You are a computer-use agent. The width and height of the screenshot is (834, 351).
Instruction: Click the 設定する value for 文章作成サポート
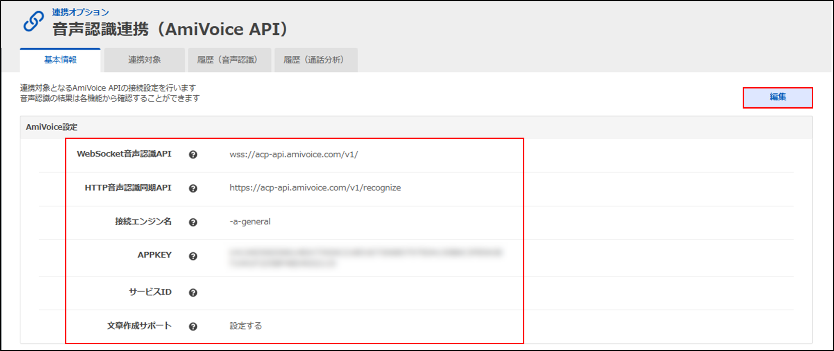click(246, 326)
